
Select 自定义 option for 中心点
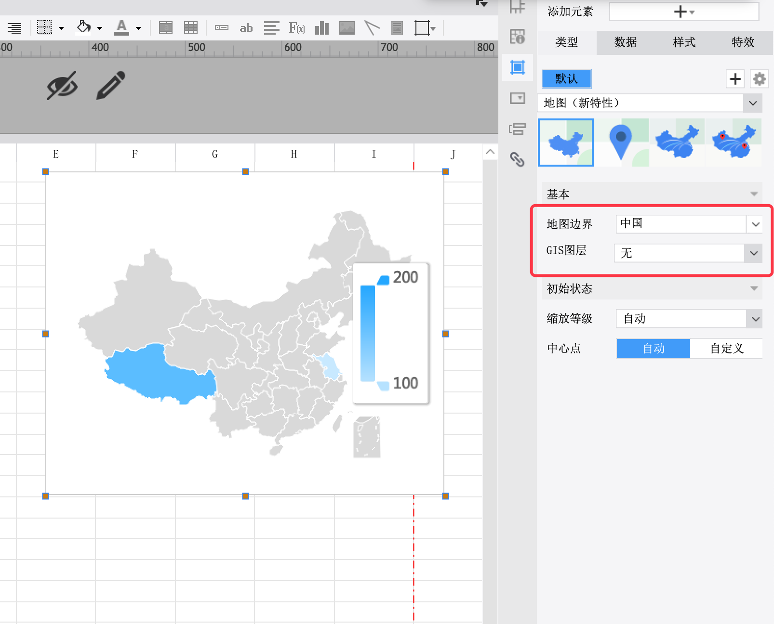point(726,348)
